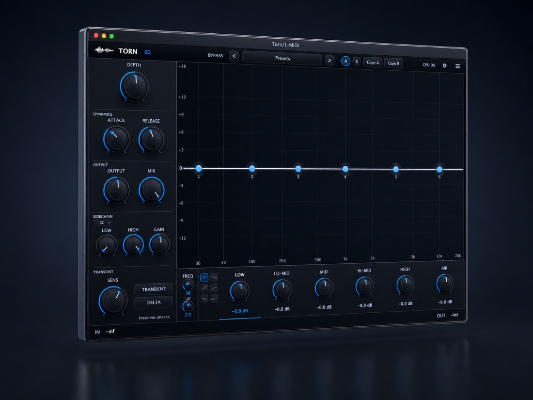Click the DEPTH knob
Image resolution: width=533 pixels, height=400 pixels.
135,86
